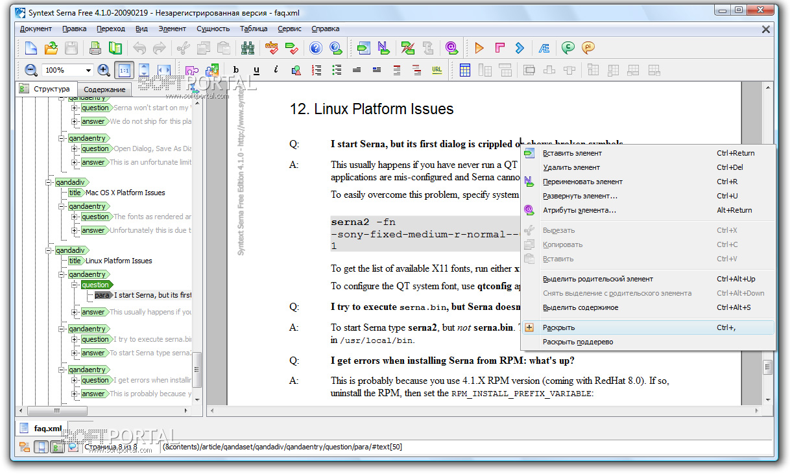Switch to the Содержание tab

104,89
